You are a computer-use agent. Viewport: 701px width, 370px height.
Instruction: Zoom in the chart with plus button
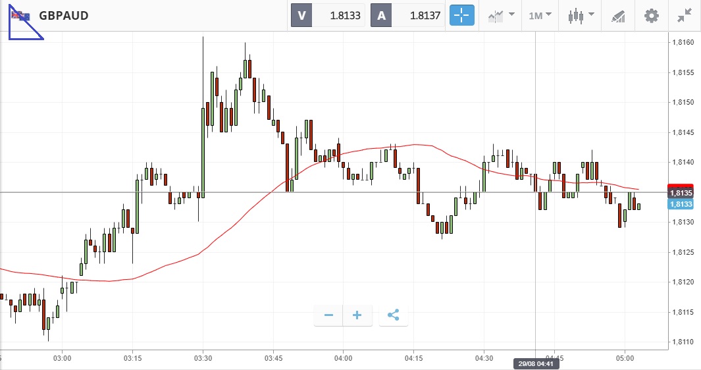(x=357, y=315)
